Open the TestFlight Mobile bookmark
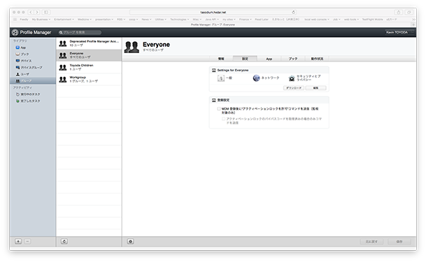This screenshot has width=426, height=262. point(372,20)
